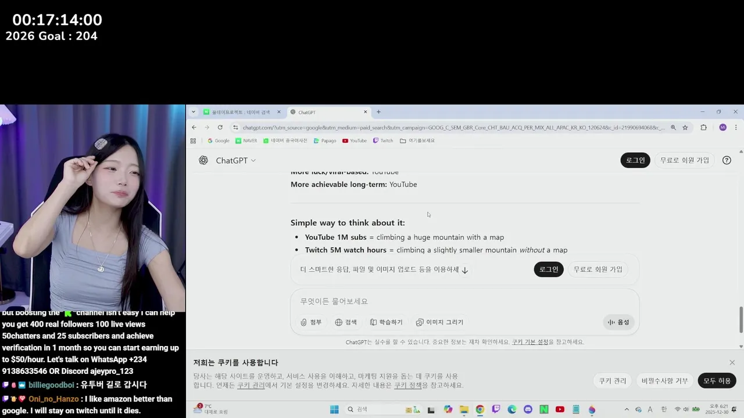Click the black 로그인 button in page header
Viewport: 744px width, 418px height.
(x=635, y=160)
